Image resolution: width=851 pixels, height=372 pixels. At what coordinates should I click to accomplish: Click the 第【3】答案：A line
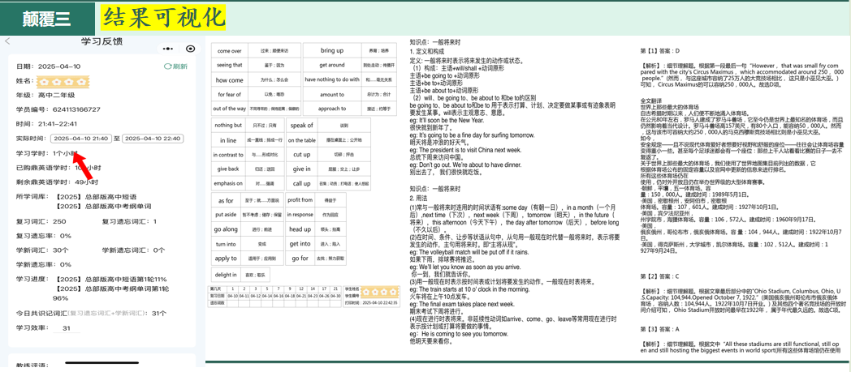pyautogui.click(x=660, y=329)
